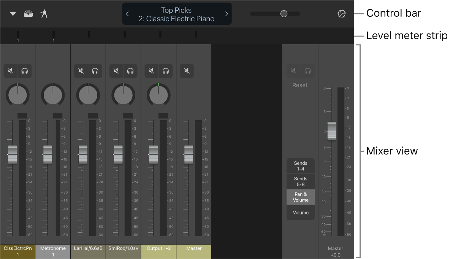Mute the Master channel strip
This screenshot has width=453, height=259.
click(x=187, y=71)
